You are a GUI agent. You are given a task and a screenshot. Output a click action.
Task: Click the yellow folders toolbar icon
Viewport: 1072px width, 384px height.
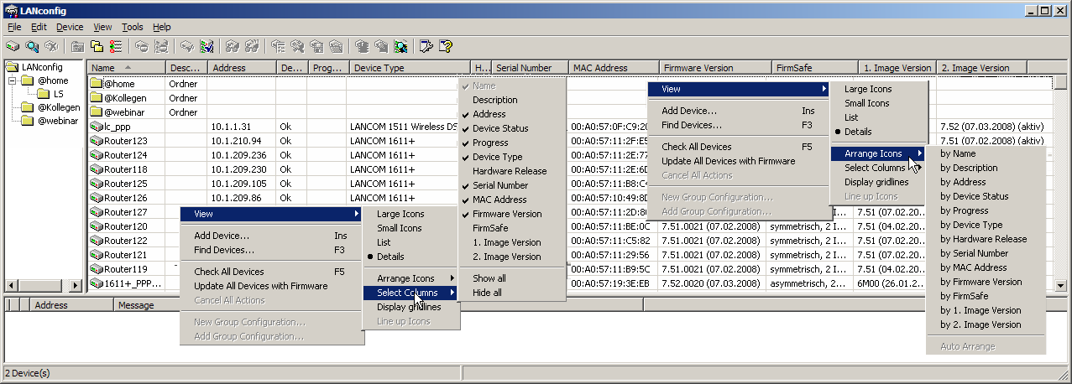[x=97, y=46]
